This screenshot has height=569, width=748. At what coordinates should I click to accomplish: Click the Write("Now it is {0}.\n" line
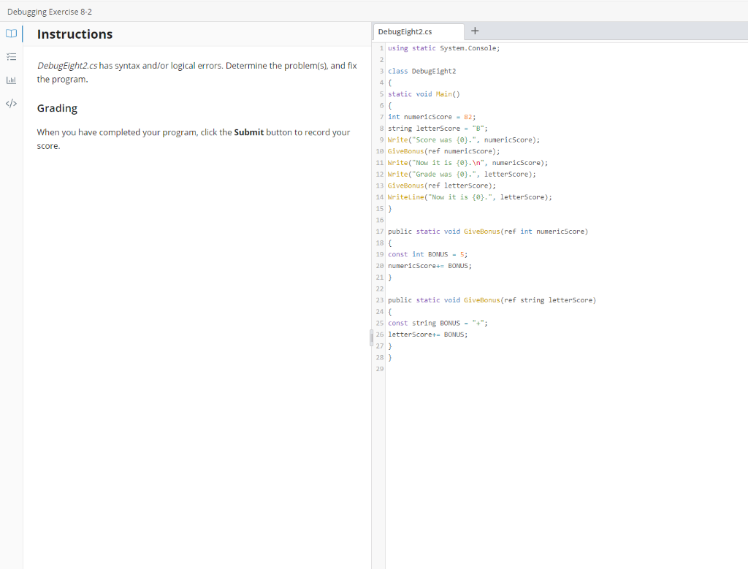(467, 163)
